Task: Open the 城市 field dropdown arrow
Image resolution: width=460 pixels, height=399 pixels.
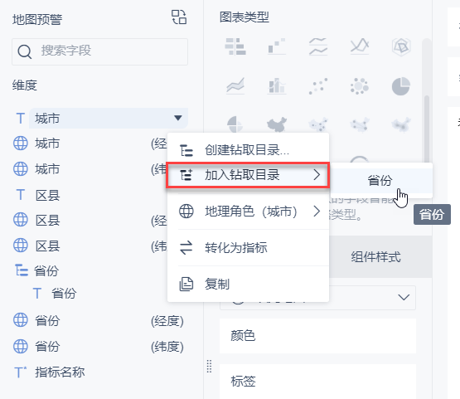Action: [177, 118]
